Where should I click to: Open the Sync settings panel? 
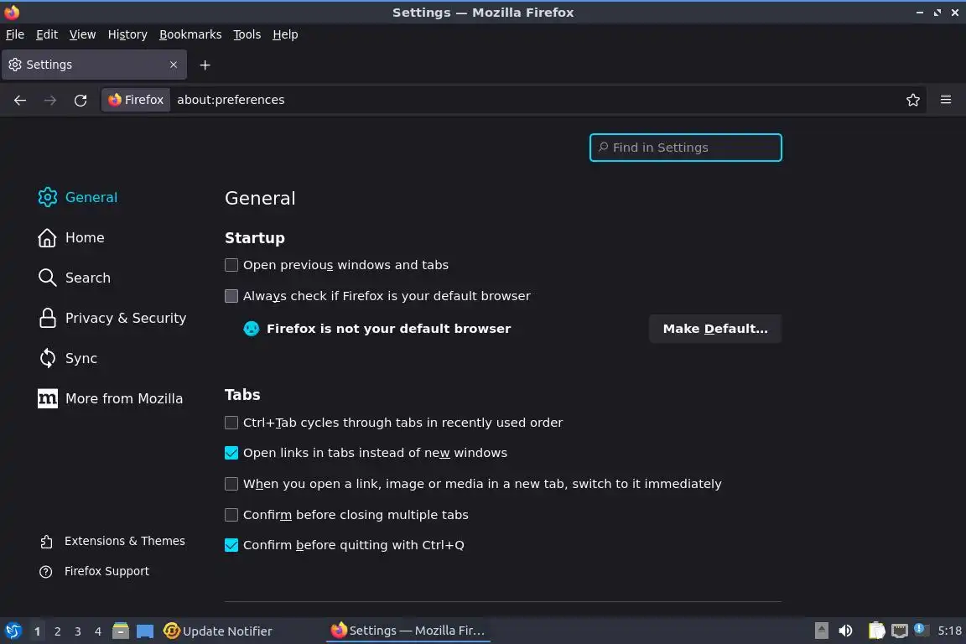pyautogui.click(x=68, y=358)
